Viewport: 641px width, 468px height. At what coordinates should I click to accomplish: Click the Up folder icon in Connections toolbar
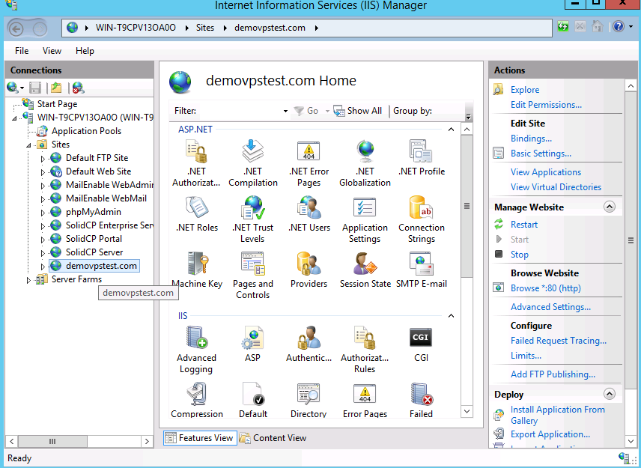pyautogui.click(x=56, y=88)
